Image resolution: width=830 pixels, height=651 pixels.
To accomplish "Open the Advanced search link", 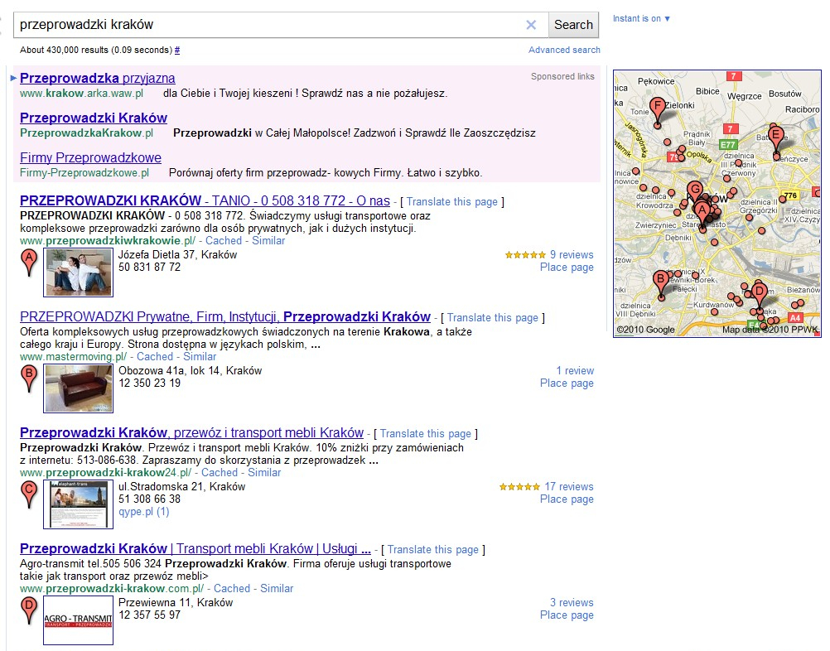I will click(564, 50).
